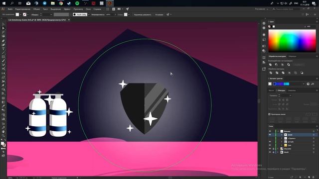Hide the Coin sublayer

[270, 145]
